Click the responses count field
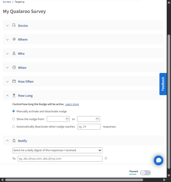The image size is (171, 182). coord(89,127)
